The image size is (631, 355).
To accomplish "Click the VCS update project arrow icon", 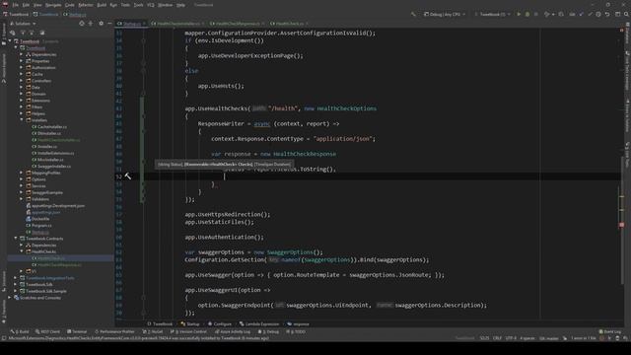I will 581,14.
